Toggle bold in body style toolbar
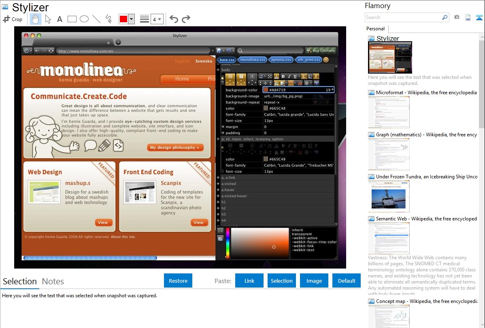 click(x=283, y=76)
